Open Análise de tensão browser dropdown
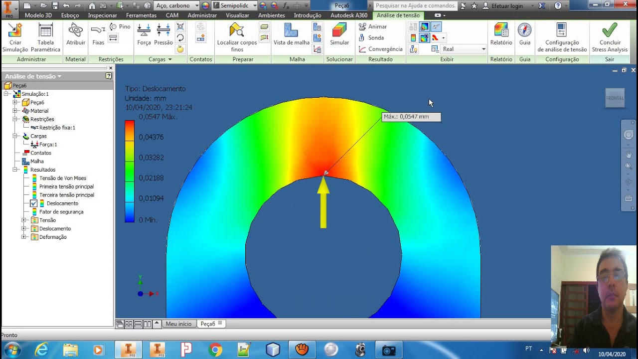 [59, 76]
